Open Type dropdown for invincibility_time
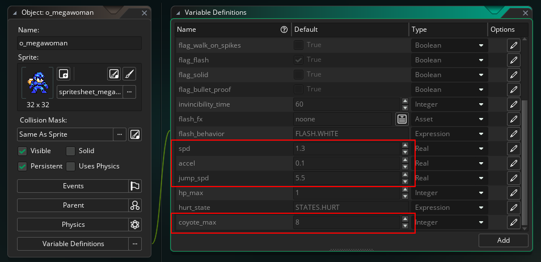The height and width of the screenshot is (262, 541). pos(449,104)
